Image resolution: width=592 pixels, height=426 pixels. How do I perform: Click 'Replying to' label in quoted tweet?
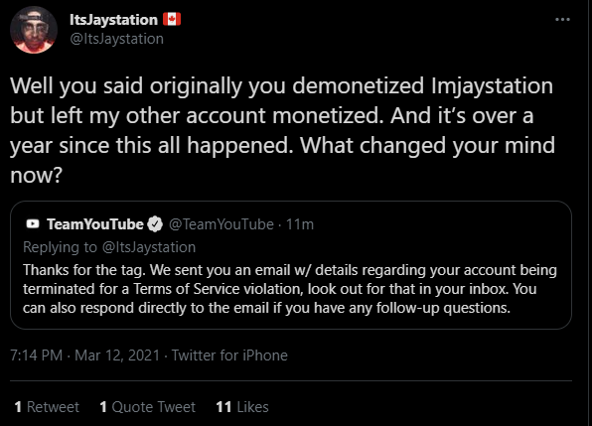[60, 247]
